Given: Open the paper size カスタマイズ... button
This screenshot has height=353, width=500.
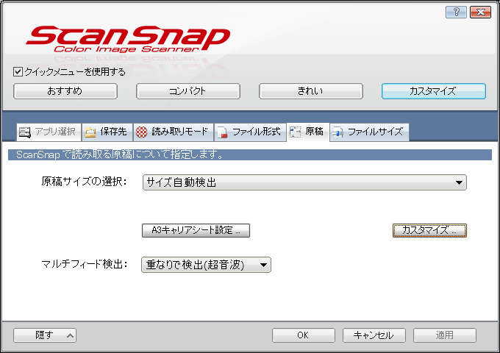Looking at the screenshot, I should click(x=429, y=230).
